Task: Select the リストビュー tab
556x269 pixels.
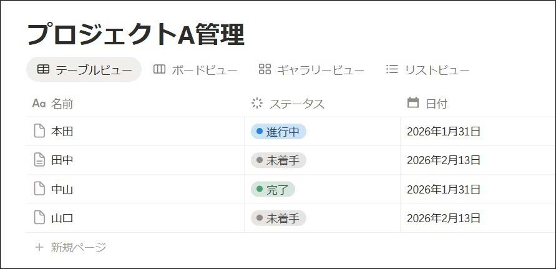Action: pyautogui.click(x=427, y=69)
